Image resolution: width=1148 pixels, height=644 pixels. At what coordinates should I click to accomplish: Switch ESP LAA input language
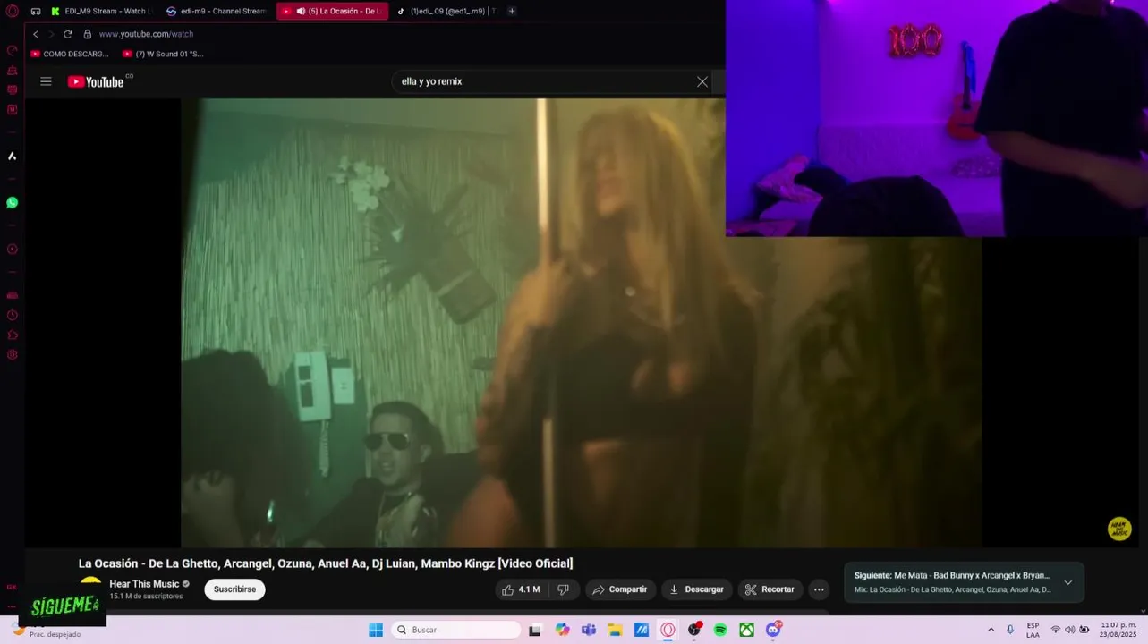(1033, 630)
